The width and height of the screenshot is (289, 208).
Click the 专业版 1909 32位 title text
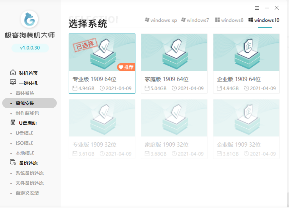click(x=94, y=145)
